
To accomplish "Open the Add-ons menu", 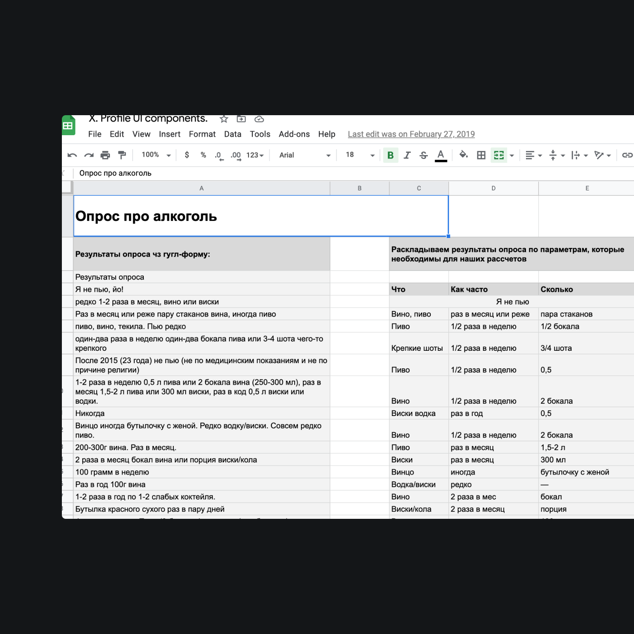I will (294, 134).
